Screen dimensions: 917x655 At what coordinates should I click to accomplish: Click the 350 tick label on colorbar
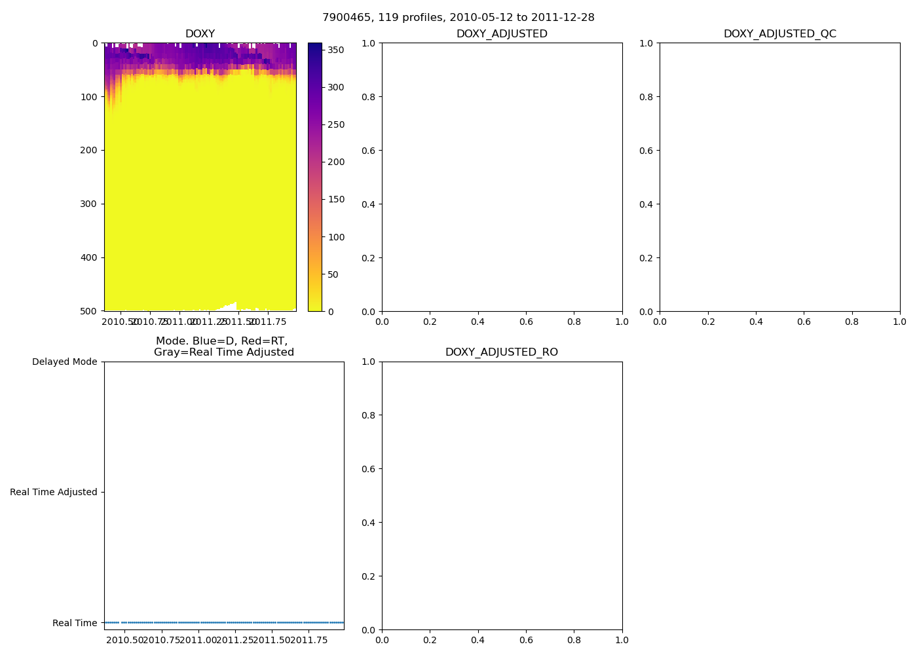pos(335,50)
